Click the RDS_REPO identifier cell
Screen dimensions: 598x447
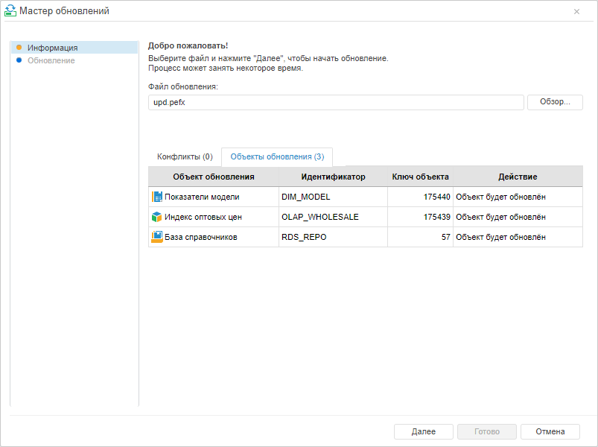(x=334, y=237)
